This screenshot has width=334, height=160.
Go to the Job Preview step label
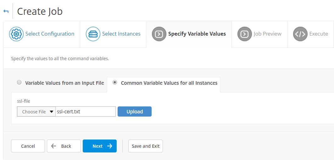(x=268, y=34)
